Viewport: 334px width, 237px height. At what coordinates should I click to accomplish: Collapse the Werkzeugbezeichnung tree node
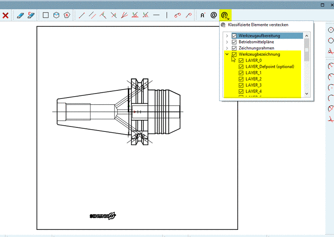click(227, 54)
